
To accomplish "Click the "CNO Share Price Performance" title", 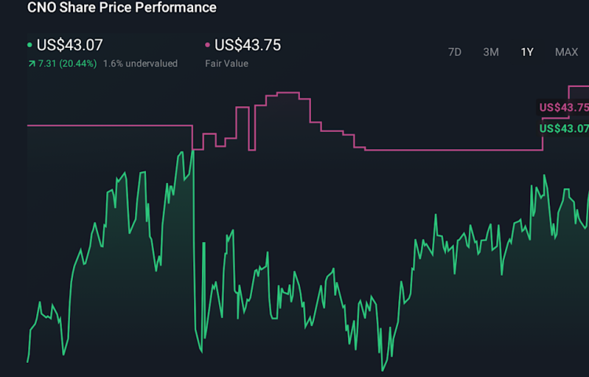I will coord(122,8).
